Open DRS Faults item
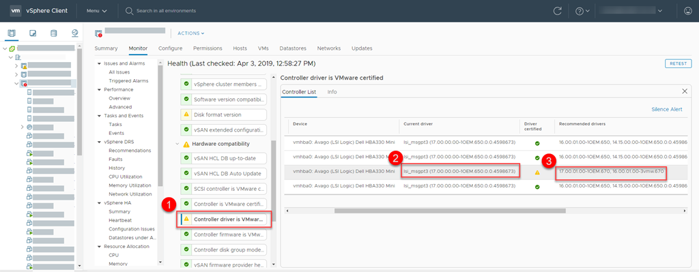This screenshot has height=272, width=699. pos(115,160)
